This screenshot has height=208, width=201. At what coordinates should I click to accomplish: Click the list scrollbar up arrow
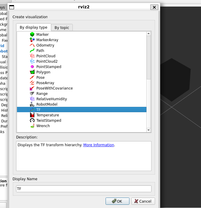(x=149, y=33)
